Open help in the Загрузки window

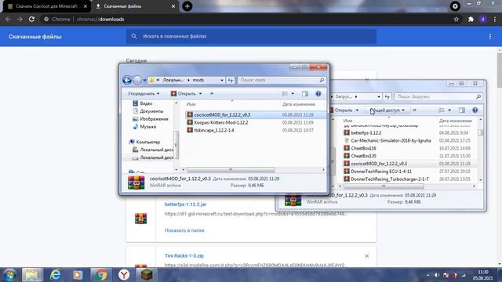tap(475, 110)
